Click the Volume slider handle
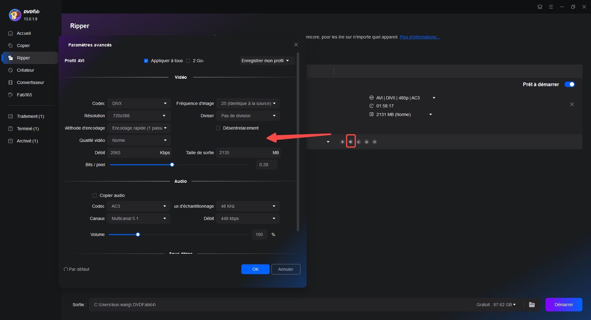This screenshot has width=591, height=320. pos(138,234)
